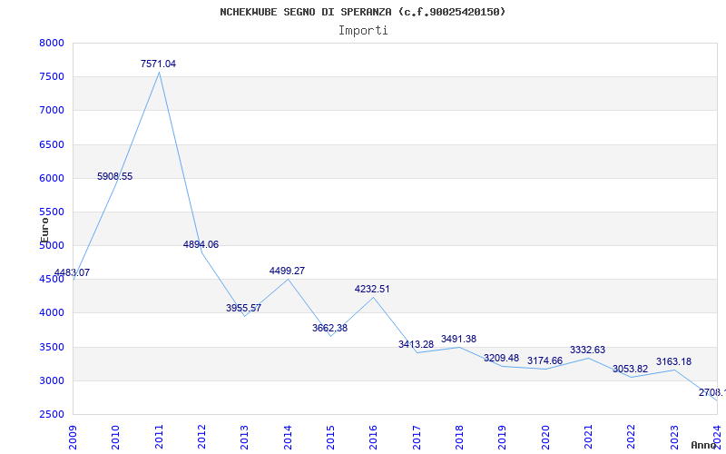Click the Euro y-axis title
726x454 pixels.
pos(44,231)
